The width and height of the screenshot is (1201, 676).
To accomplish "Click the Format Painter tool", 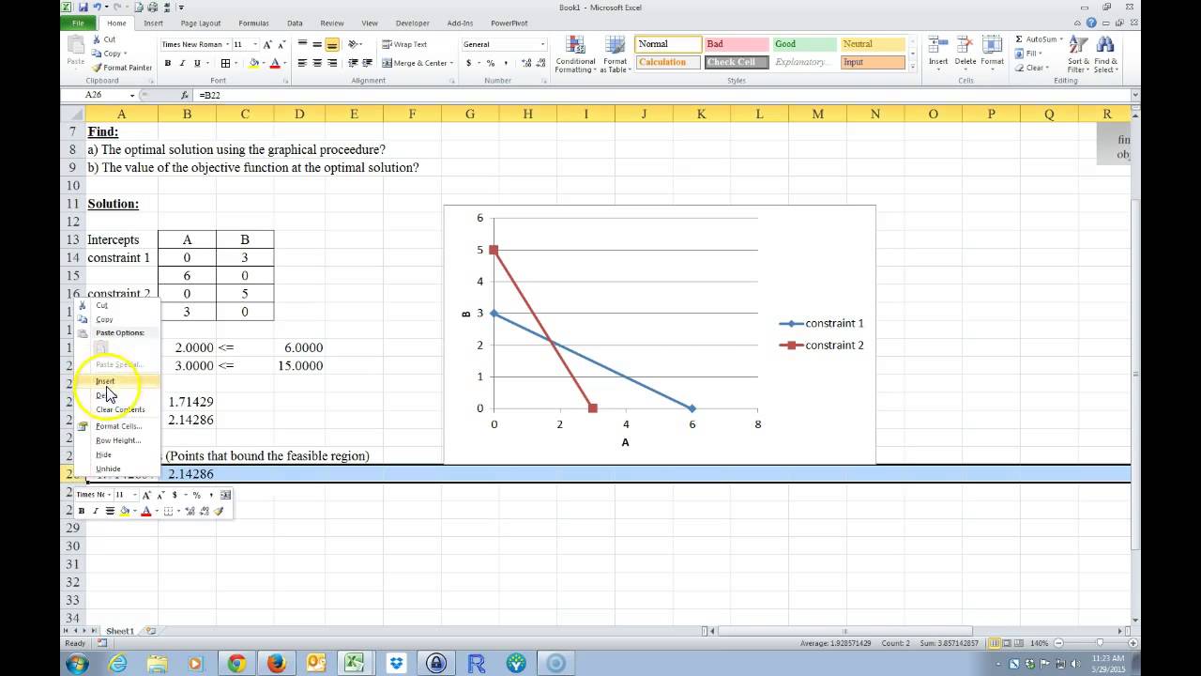I will coord(122,68).
